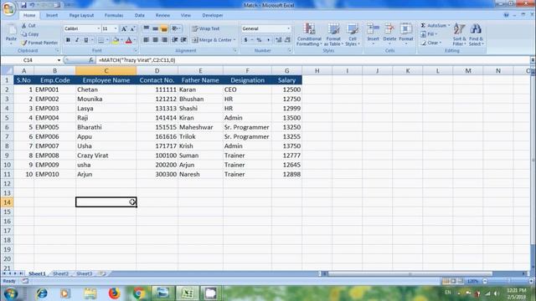The height and width of the screenshot is (301, 536).
Task: Open the Calibri font name dropdown
Action: [99, 28]
